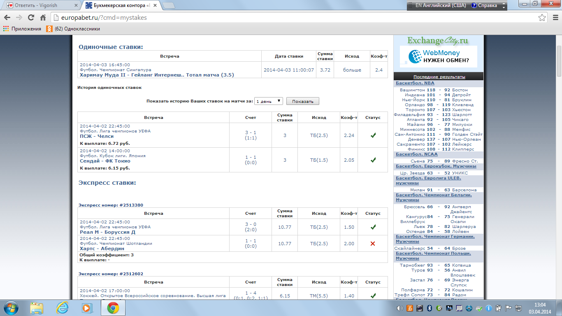Open Windows Explorer folder on taskbar
Image resolution: width=562 pixels, height=316 pixels.
37,308
